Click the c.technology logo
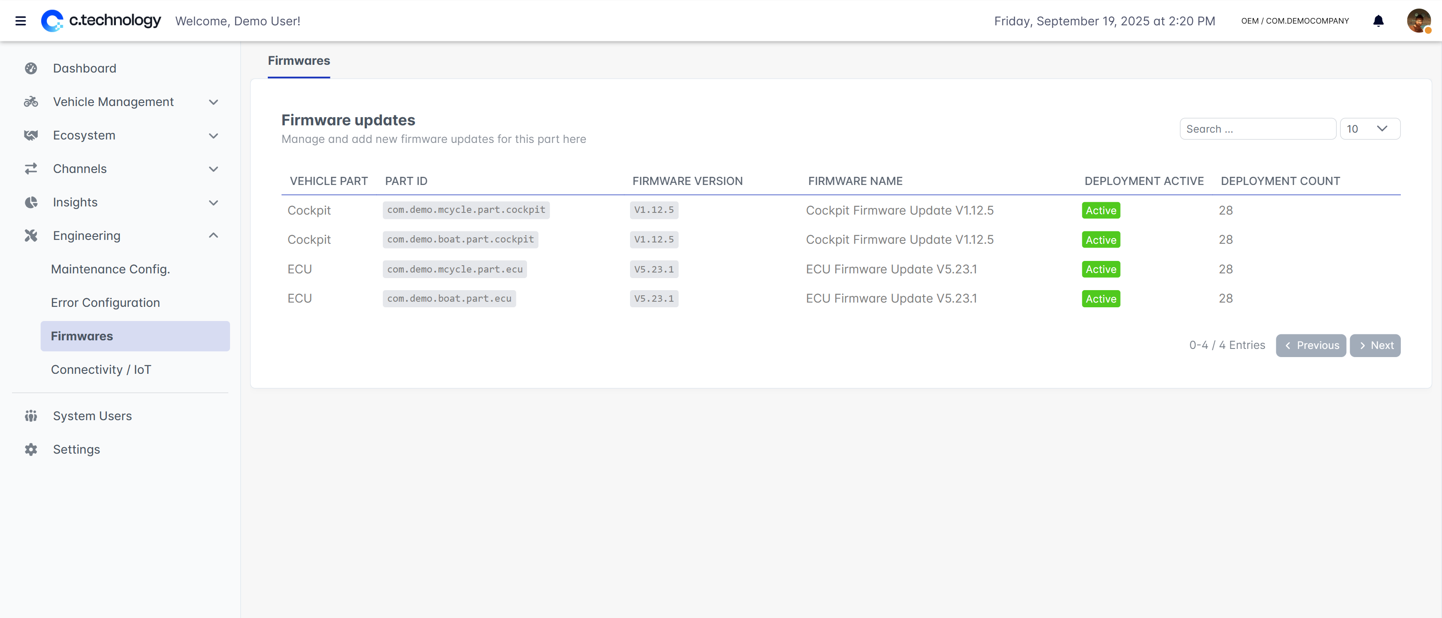The width and height of the screenshot is (1442, 618). pos(101,21)
